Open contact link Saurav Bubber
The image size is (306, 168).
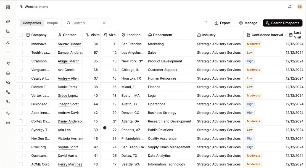(x=69, y=44)
